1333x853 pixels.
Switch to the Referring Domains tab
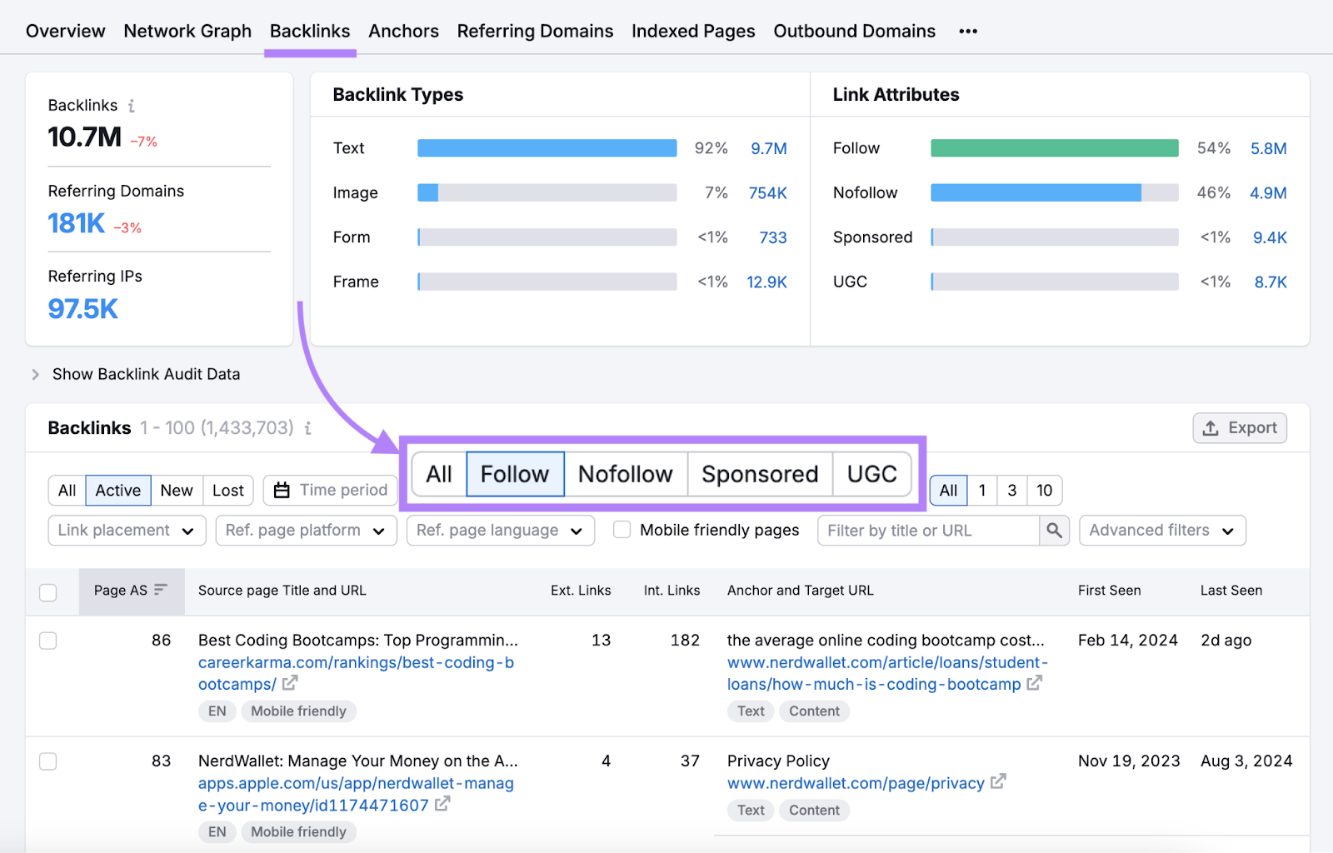(535, 31)
